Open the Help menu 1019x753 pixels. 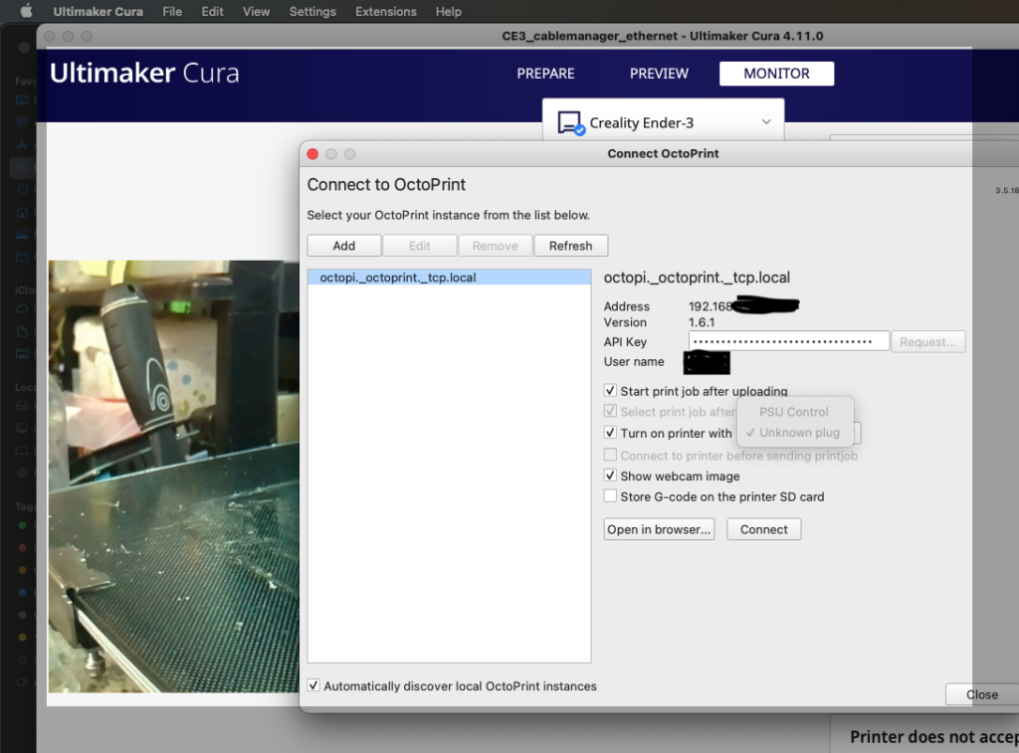point(449,12)
